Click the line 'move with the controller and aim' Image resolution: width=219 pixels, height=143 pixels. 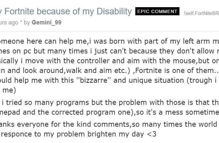[x=109, y=61]
